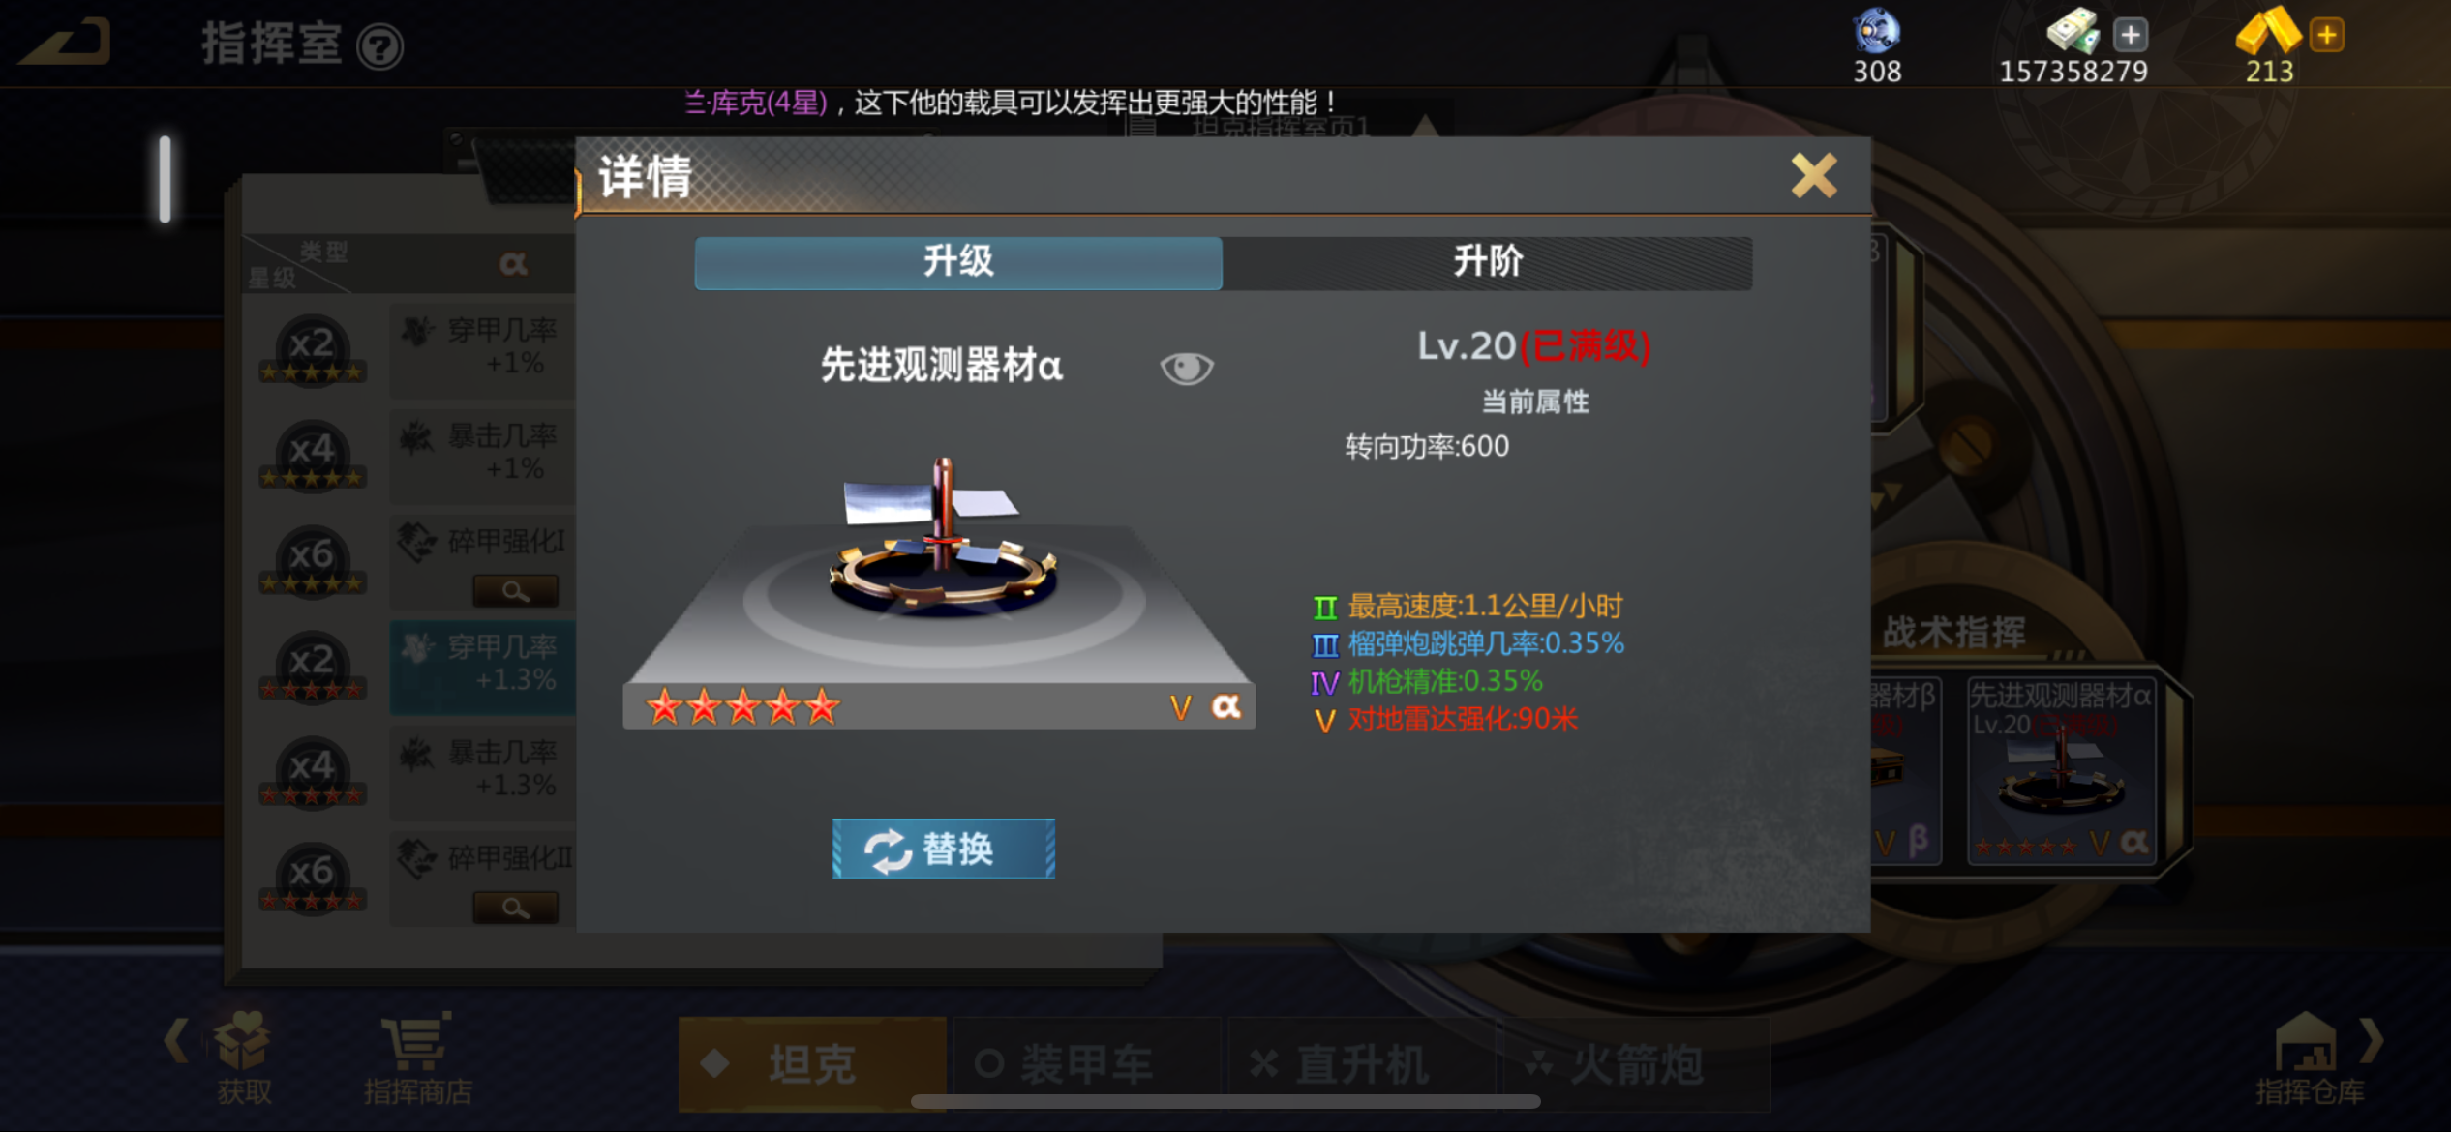
Task: Click the vertical white scroll indicator on the left
Action: 166,179
